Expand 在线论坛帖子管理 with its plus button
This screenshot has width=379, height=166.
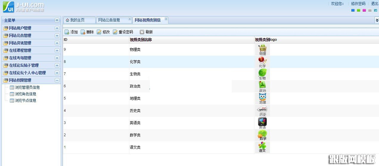click(x=57, y=65)
